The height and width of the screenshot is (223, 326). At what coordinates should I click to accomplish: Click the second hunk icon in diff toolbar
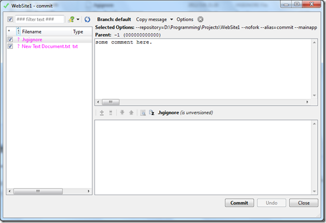(x=111, y=112)
